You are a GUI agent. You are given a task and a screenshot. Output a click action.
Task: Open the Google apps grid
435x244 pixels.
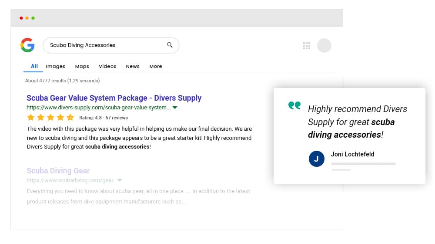307,46
